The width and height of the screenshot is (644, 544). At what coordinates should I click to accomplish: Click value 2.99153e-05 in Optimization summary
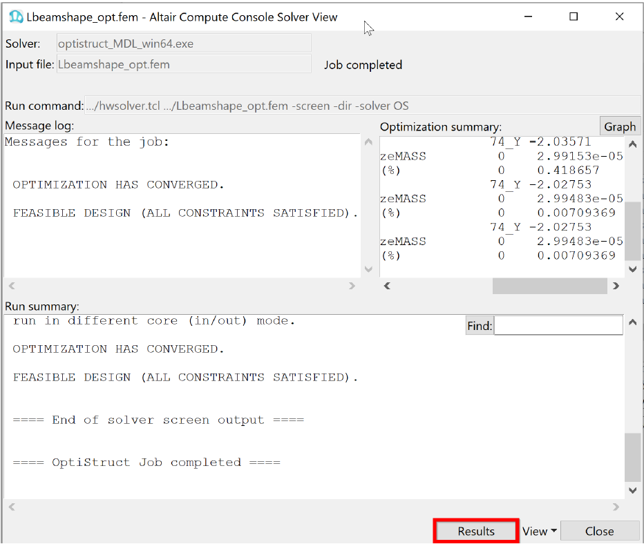(x=580, y=156)
